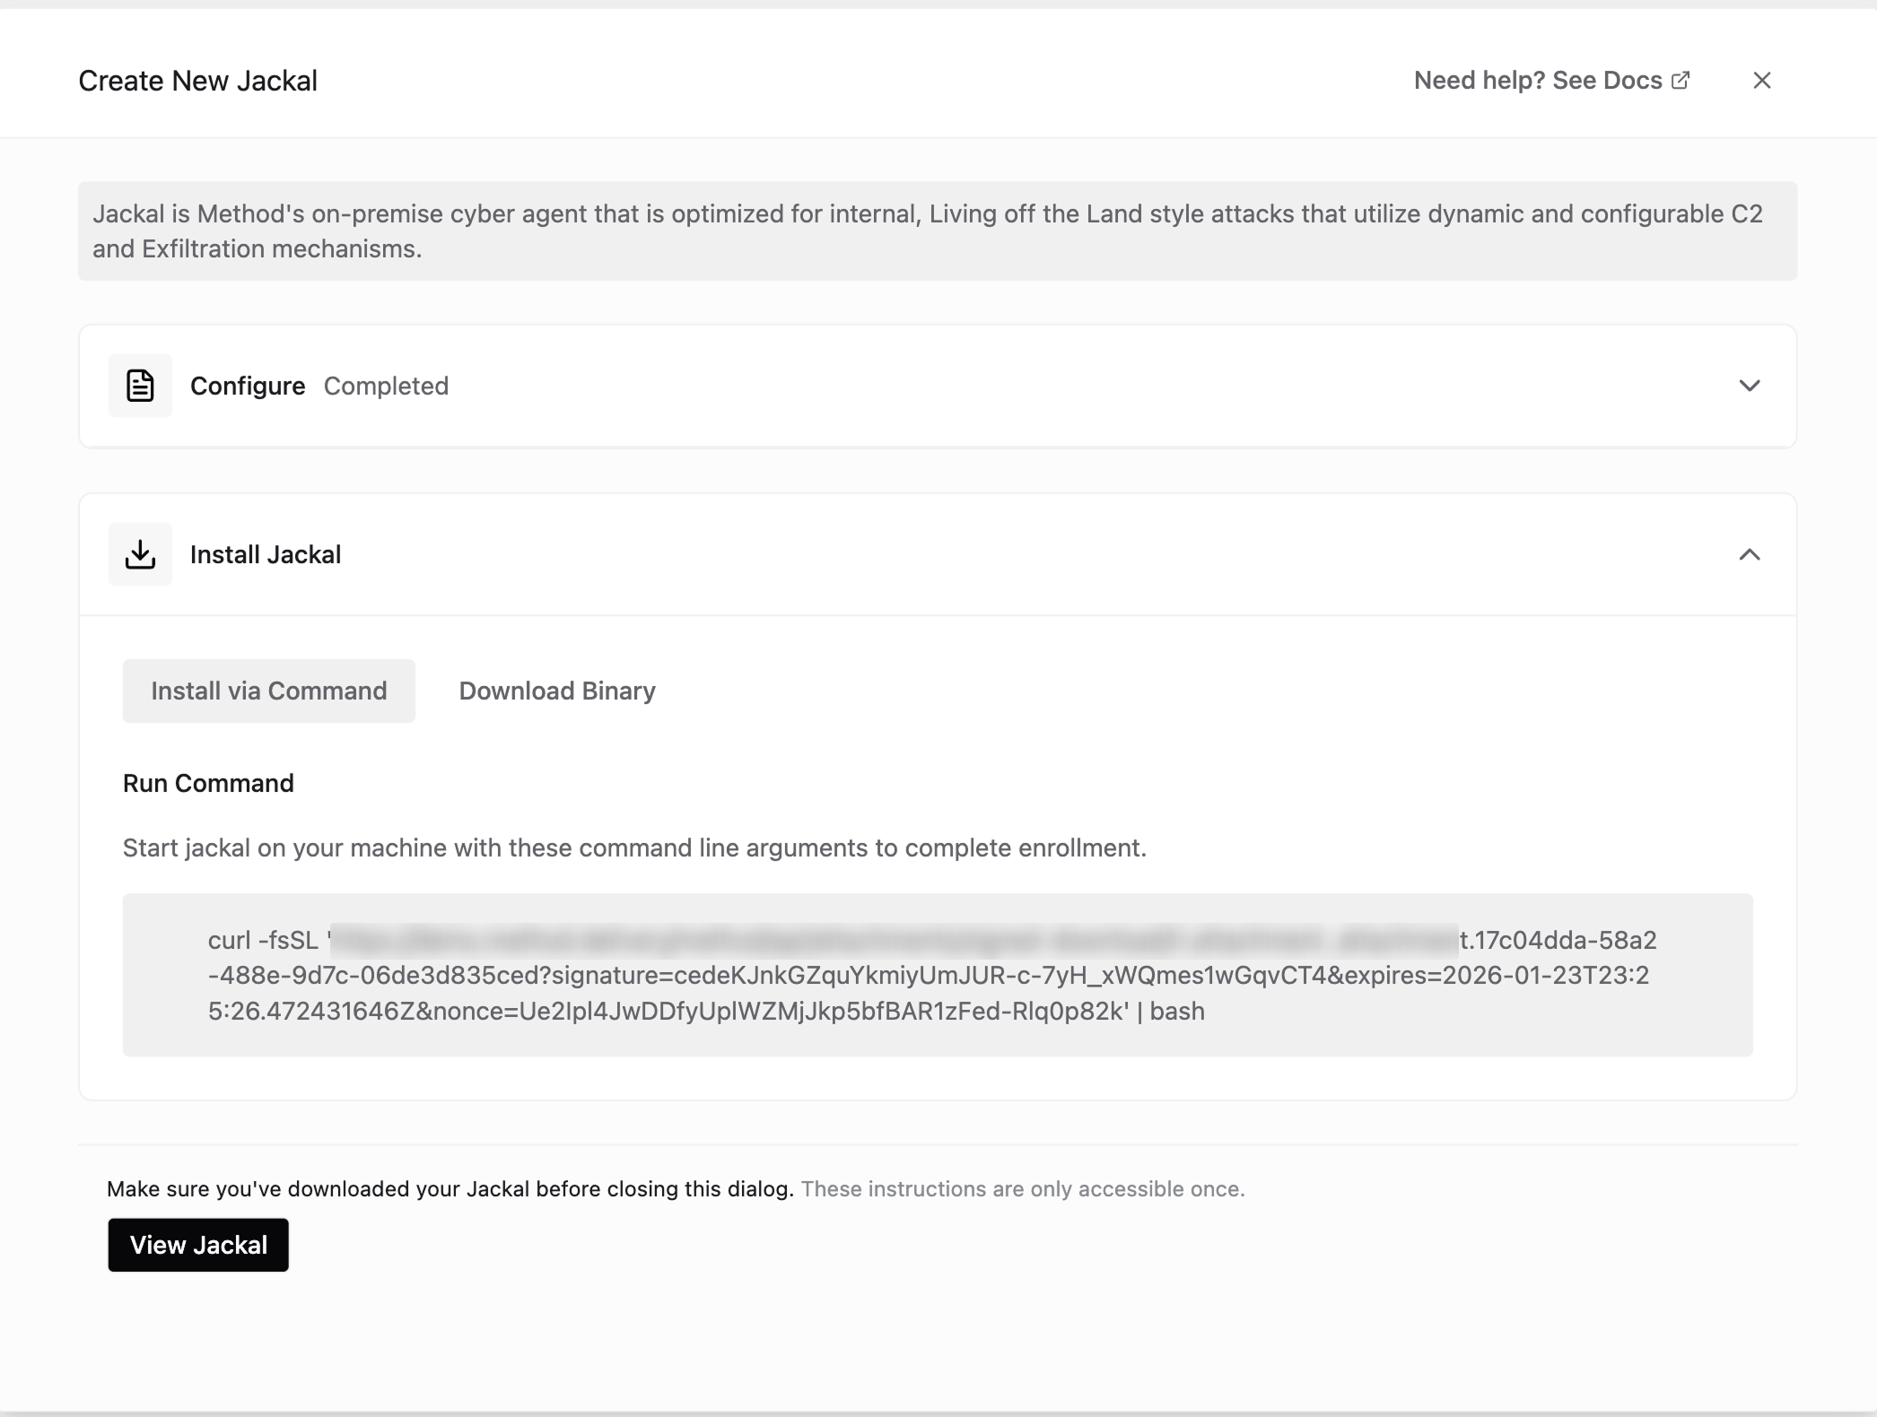The width and height of the screenshot is (1877, 1417).
Task: Collapse the Install Jackal section chevron
Action: 1749,554
